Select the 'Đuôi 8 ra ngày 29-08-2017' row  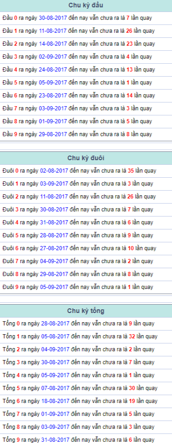point(86,274)
